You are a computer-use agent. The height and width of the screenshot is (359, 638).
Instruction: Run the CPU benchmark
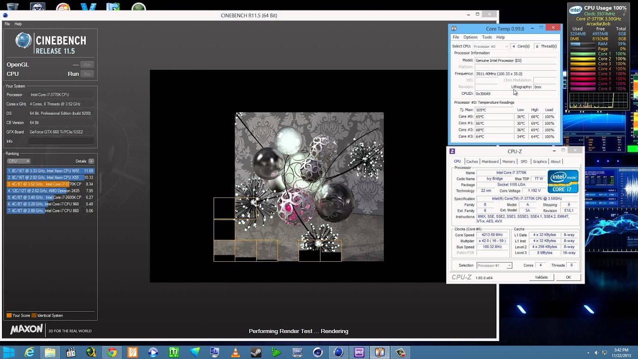pyautogui.click(x=87, y=74)
